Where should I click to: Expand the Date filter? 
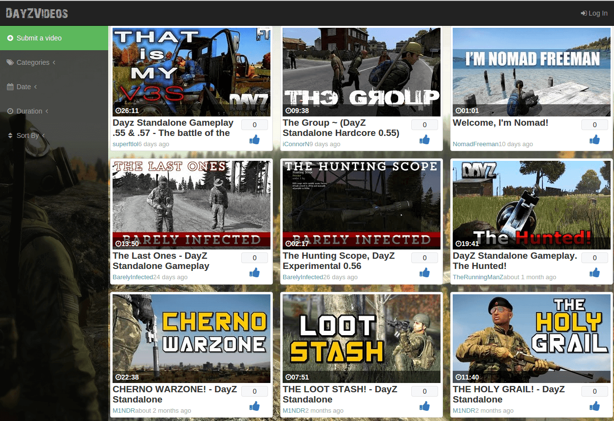[x=54, y=87]
